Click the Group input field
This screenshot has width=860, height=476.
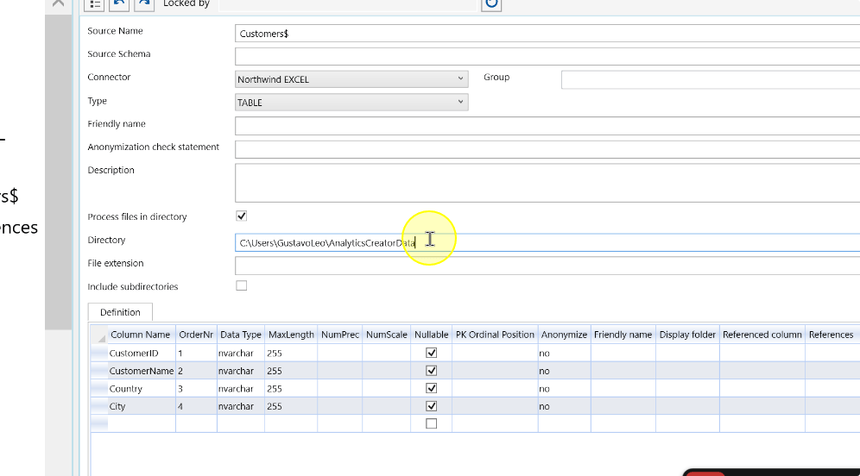(711, 79)
